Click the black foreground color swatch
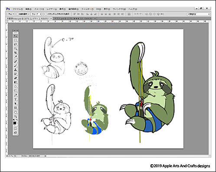216x172 pixels. tap(15, 123)
